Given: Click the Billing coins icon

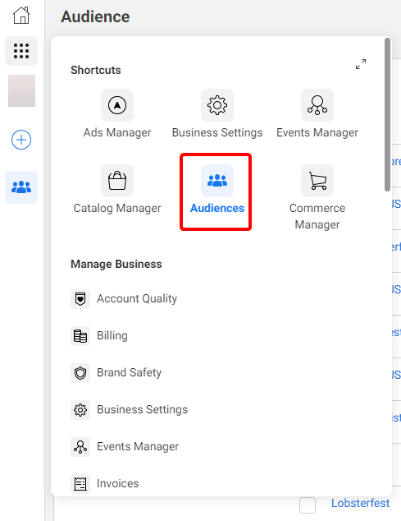Looking at the screenshot, I should 80,336.
